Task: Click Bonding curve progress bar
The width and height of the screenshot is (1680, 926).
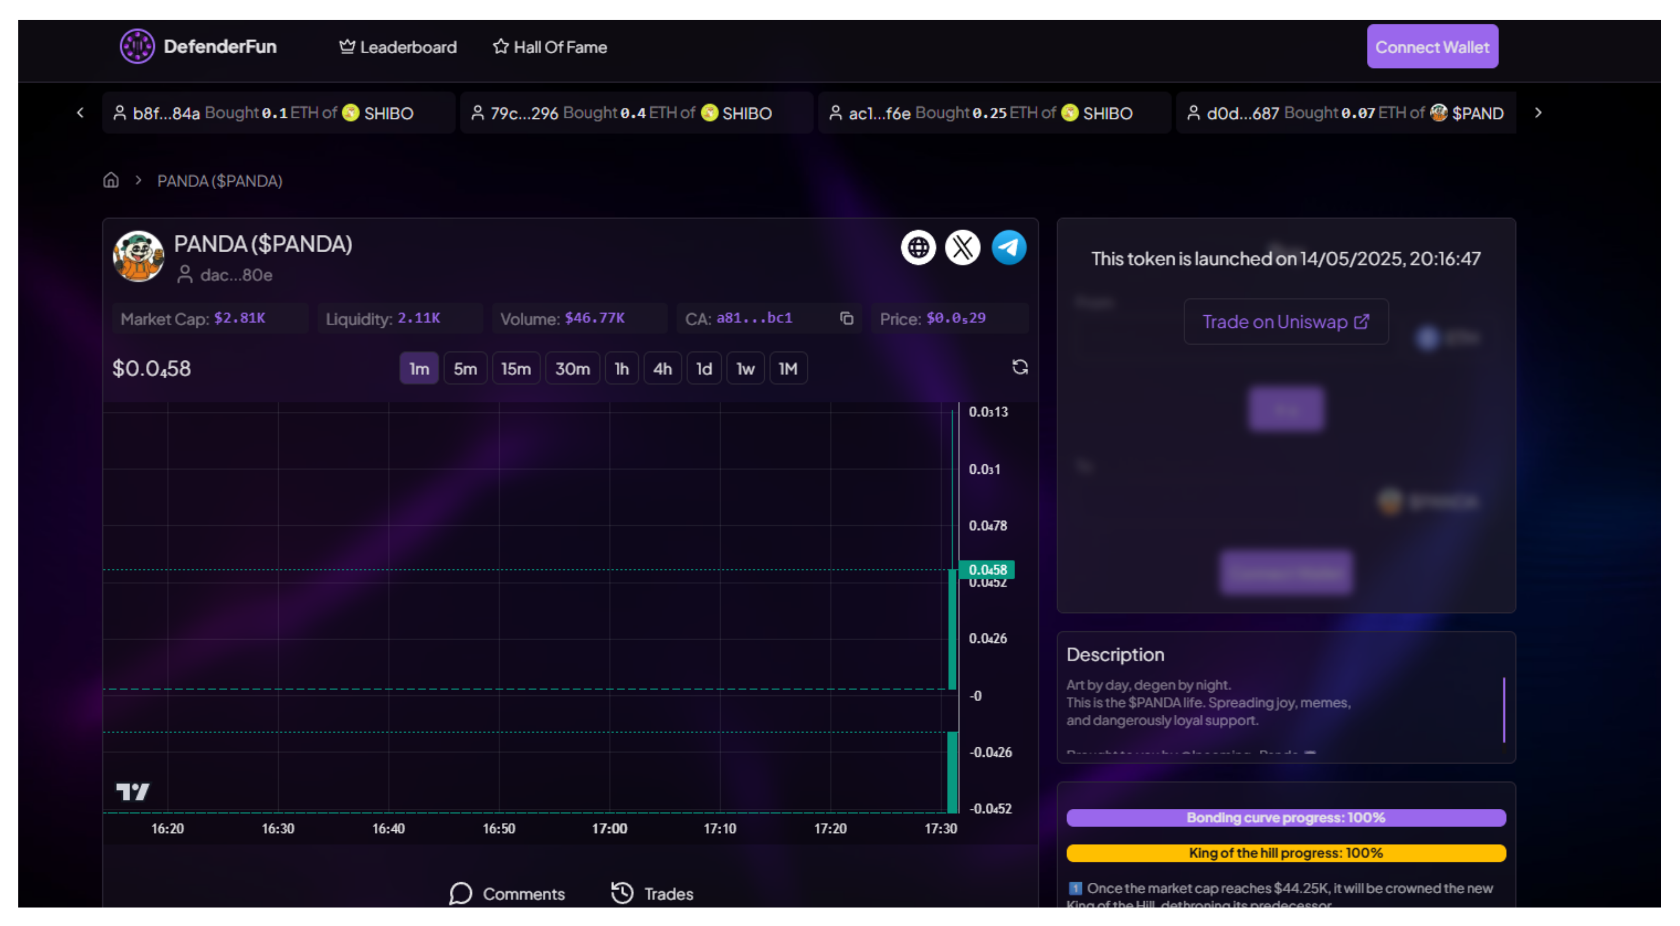Action: 1285,818
